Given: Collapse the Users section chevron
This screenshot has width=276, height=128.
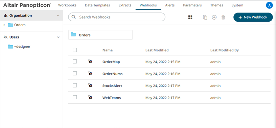Looking at the screenshot, I should [x=58, y=37].
